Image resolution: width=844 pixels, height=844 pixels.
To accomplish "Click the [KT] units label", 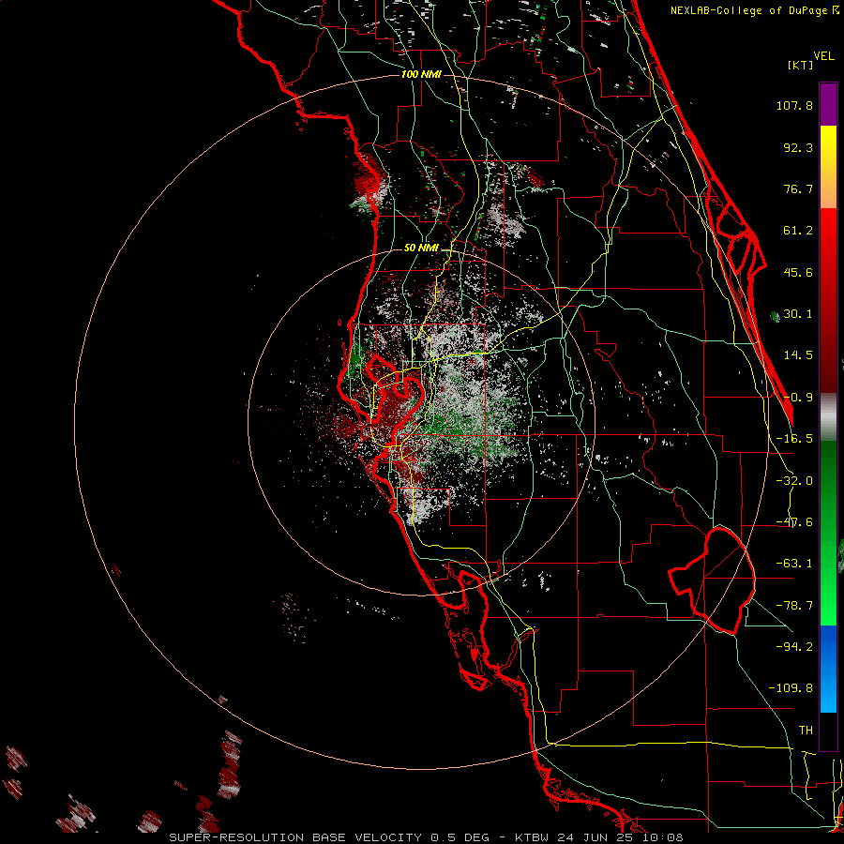I will tap(800, 65).
